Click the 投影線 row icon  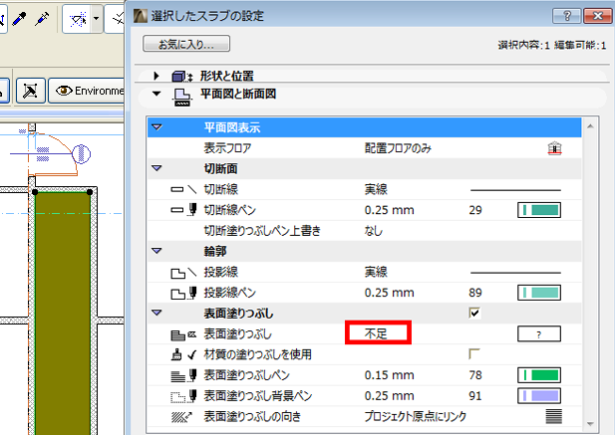click(x=183, y=272)
